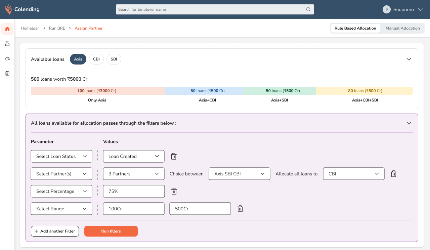Click the Only Axis red bar segment

coord(98,91)
